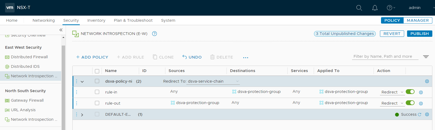The image size is (435, 130).
Task: Check the rule-out row checkbox
Action: pos(97,103)
